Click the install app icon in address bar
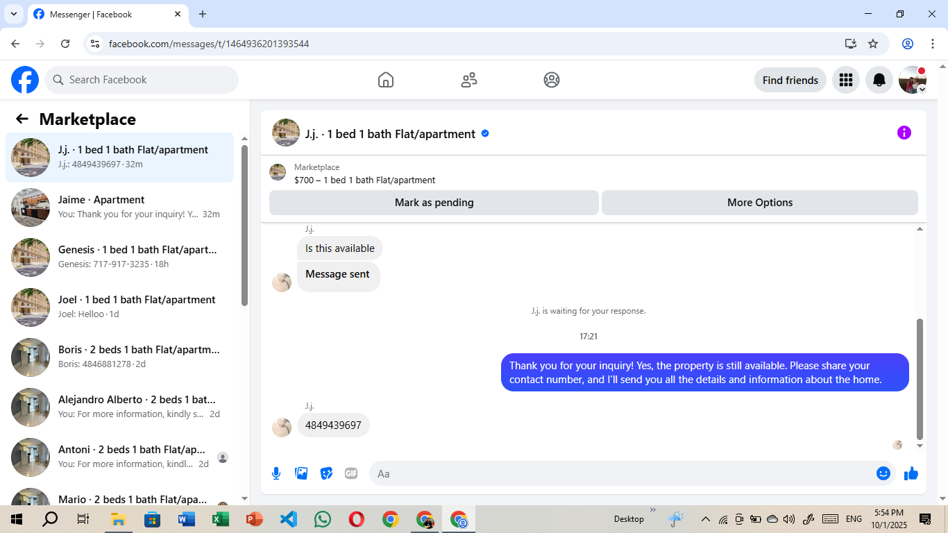The image size is (948, 533). [x=851, y=44]
